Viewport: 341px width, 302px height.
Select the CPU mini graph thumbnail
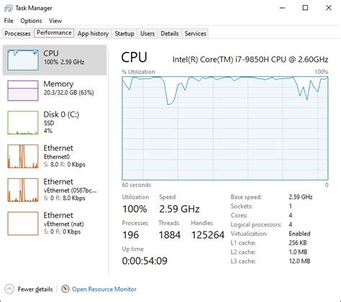[x=23, y=60]
